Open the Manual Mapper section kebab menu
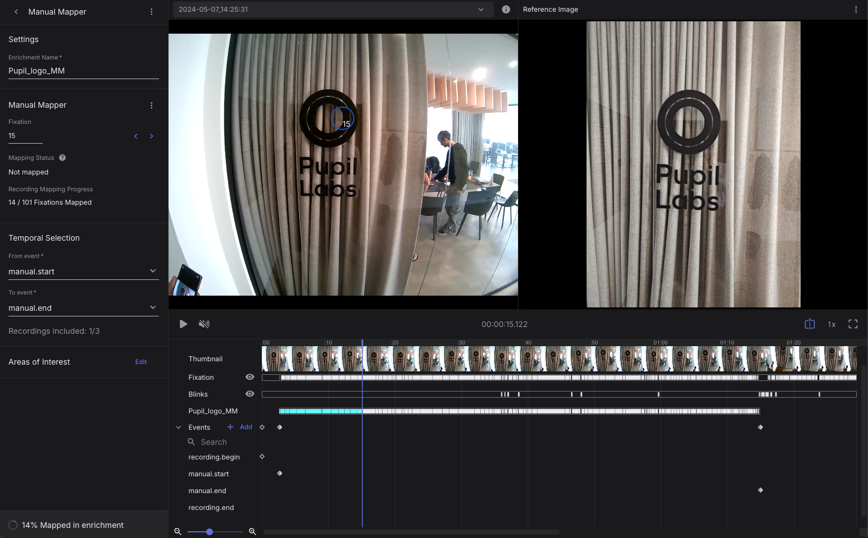Viewport: 868px width, 538px height. point(151,105)
